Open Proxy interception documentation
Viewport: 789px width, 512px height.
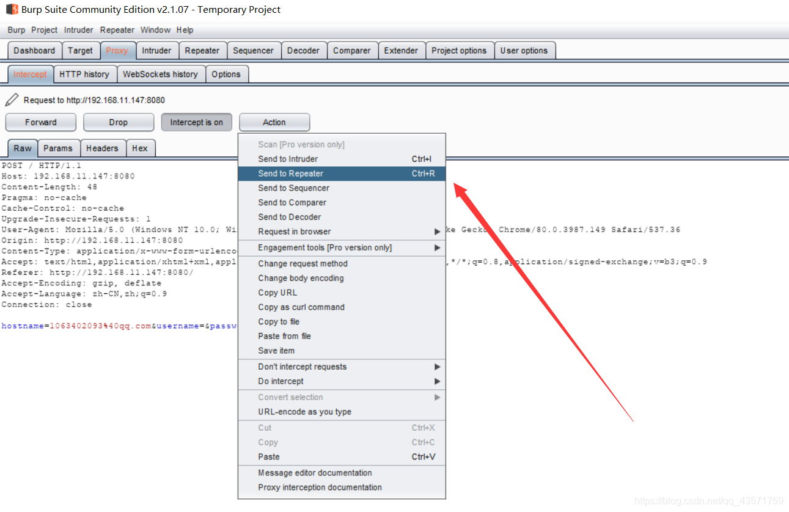point(342,488)
